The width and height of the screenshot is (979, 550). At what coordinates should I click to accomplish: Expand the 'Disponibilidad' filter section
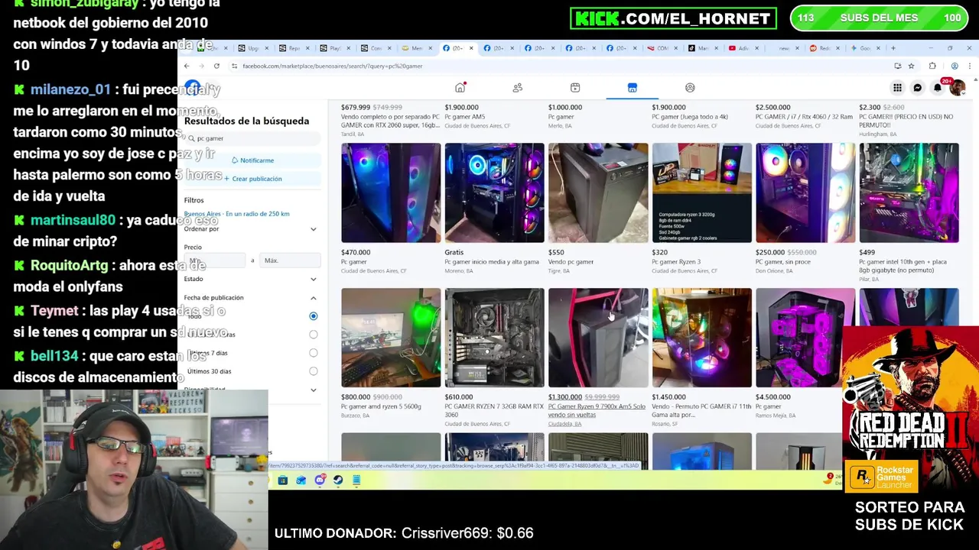click(x=313, y=390)
